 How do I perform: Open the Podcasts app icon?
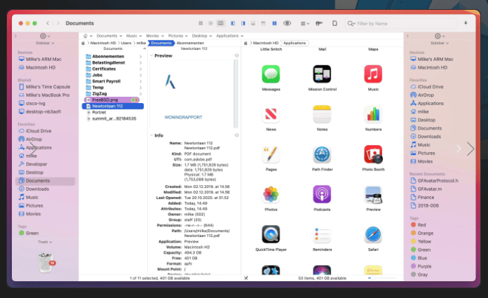(x=322, y=194)
